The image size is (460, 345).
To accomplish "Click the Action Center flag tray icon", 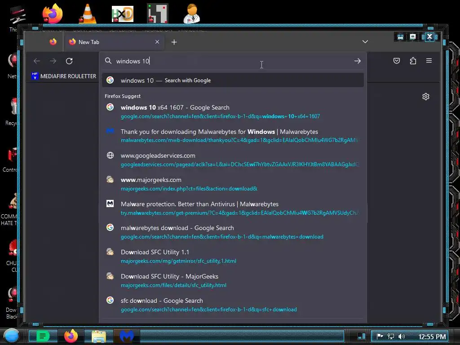I will coord(380,336).
